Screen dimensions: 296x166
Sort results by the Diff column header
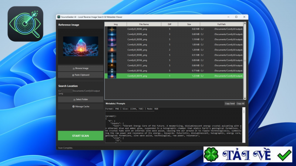point(169,24)
